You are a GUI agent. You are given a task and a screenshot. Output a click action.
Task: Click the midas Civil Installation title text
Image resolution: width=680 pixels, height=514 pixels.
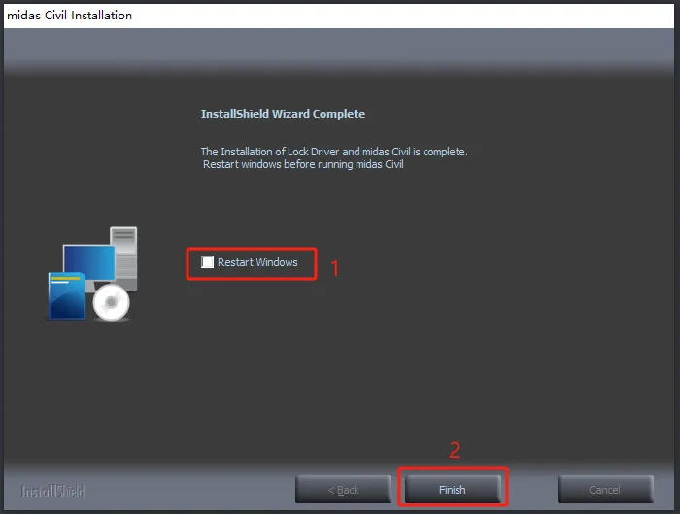point(69,16)
